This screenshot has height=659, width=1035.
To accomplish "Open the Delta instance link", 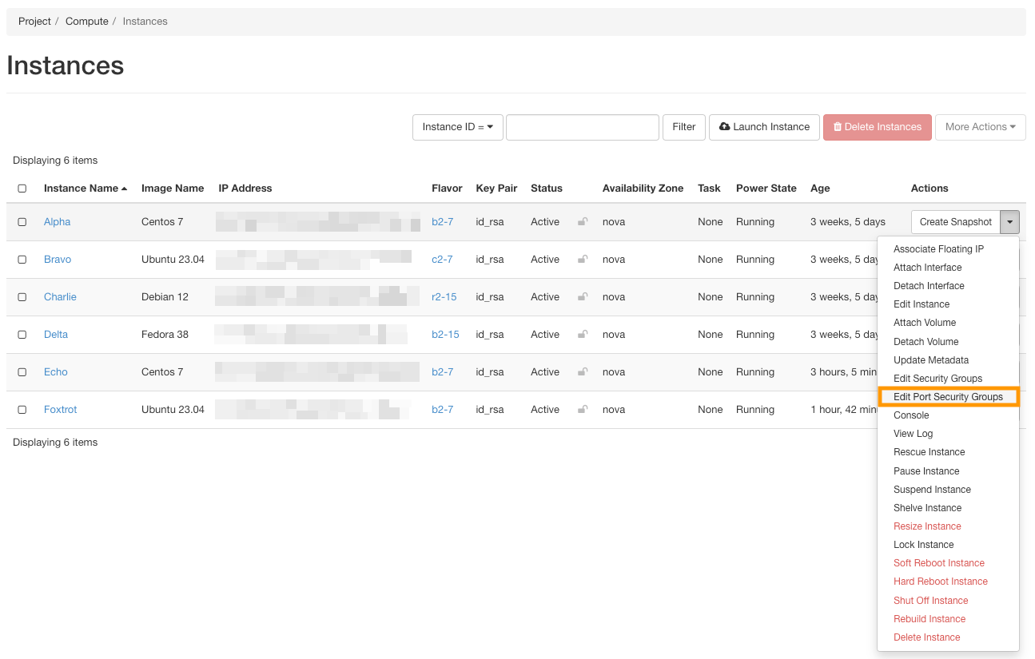I will (x=56, y=335).
